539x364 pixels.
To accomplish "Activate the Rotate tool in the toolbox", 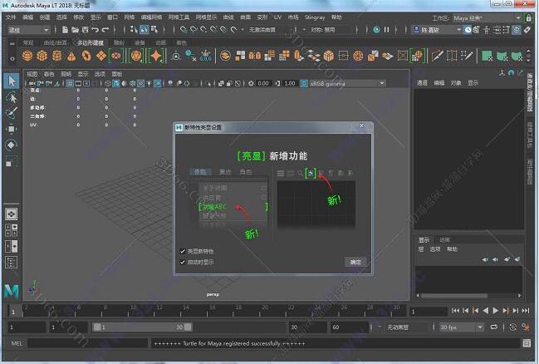I will point(12,145).
